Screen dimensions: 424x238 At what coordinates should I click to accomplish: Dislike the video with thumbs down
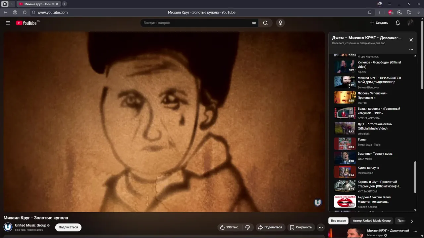pyautogui.click(x=247, y=227)
